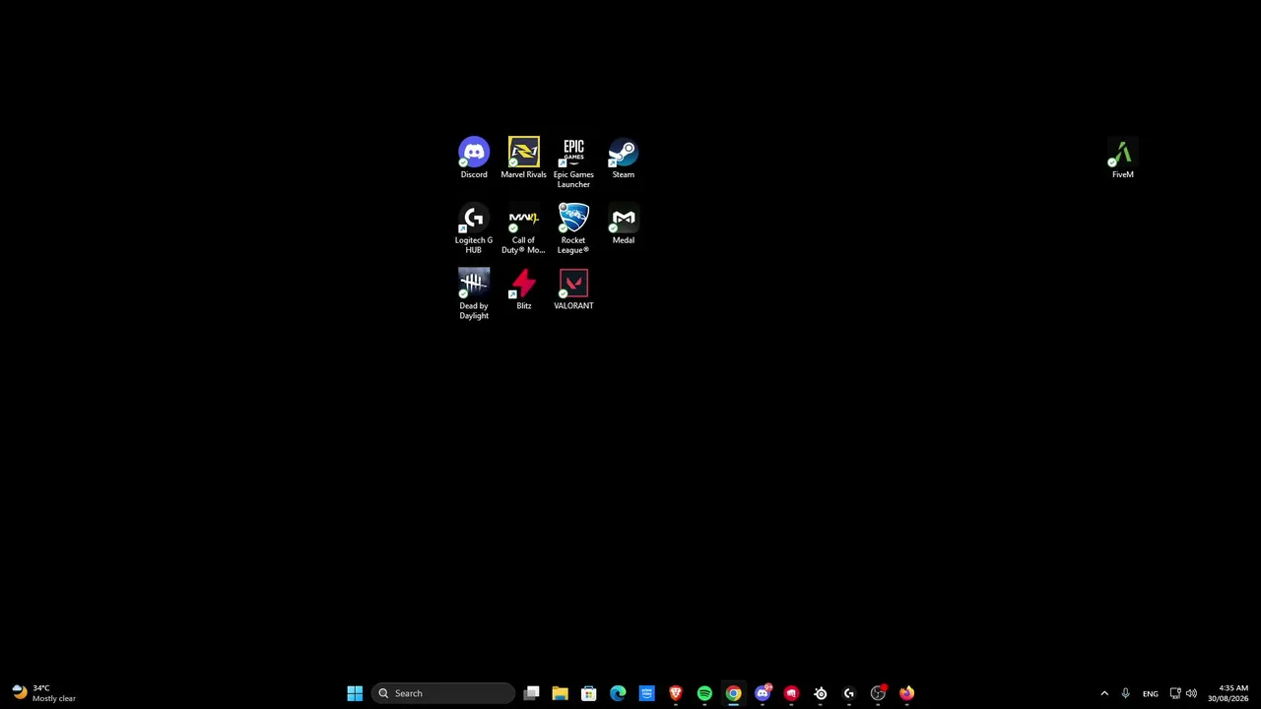The image size is (1261, 709).
Task: Open Prime Video from the taskbar
Action: pos(646,693)
